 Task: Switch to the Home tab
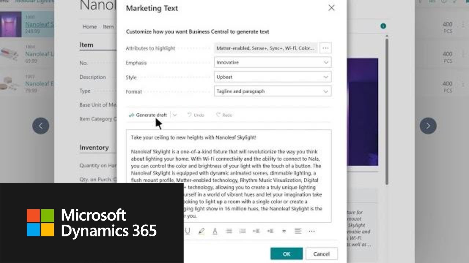click(89, 27)
